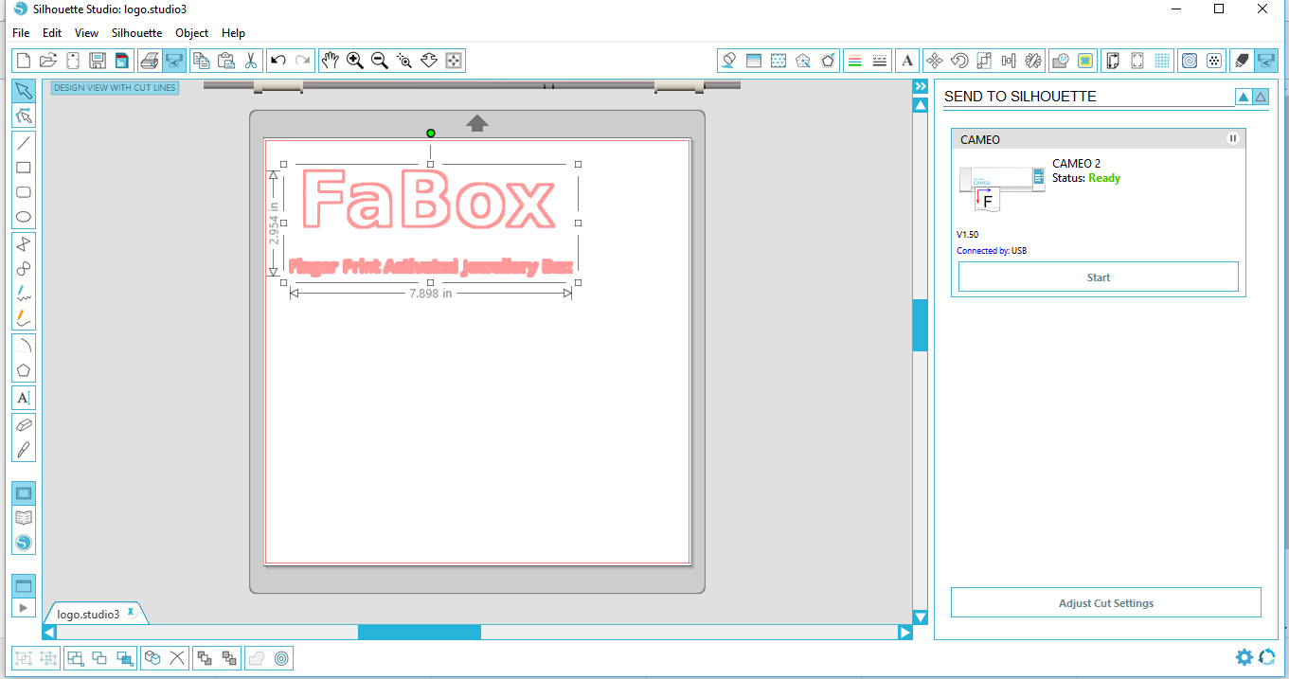Screen dimensions: 1289x679
Task: Open the File menu
Action: pyautogui.click(x=21, y=33)
